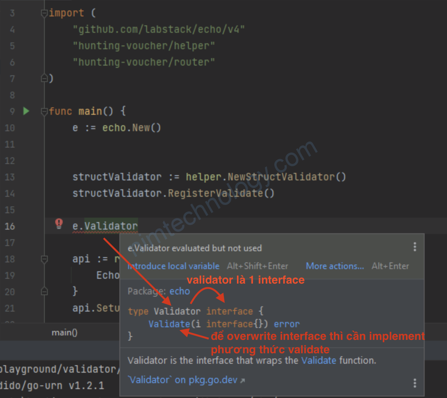This screenshot has height=398, width=447.
Task: Click the closing fold marker on line 20
Action: click(44, 291)
